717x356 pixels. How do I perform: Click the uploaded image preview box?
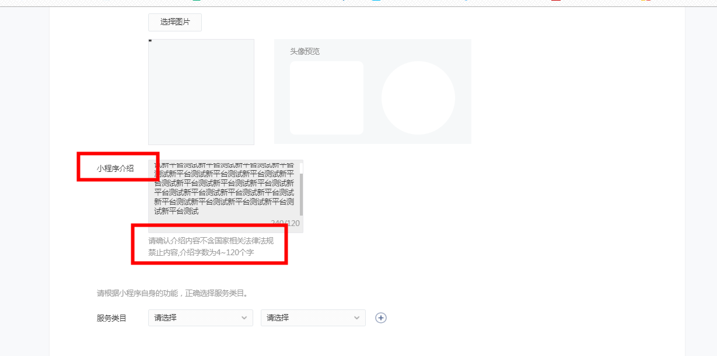(201, 91)
